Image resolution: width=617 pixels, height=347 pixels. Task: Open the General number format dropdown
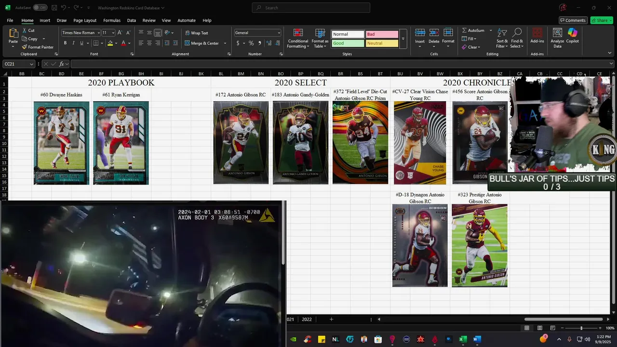[x=279, y=33]
